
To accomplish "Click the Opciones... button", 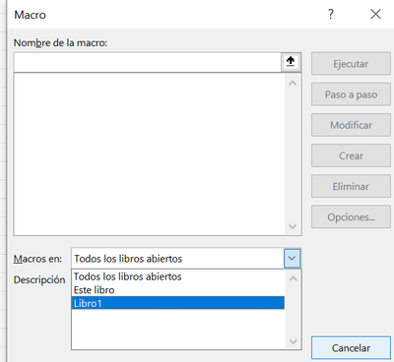I will point(351,216).
